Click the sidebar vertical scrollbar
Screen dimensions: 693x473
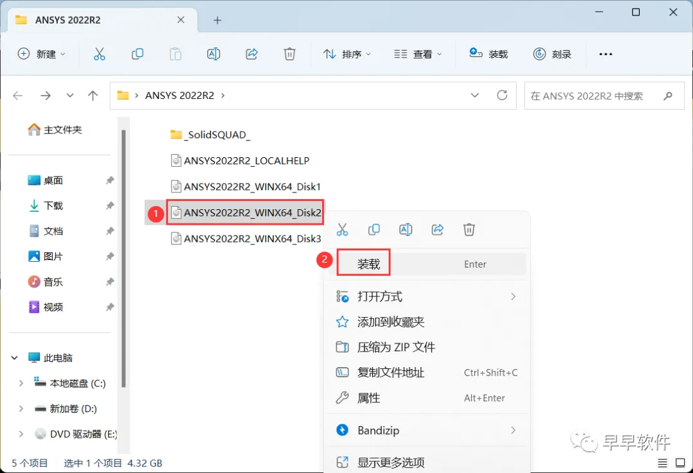click(123, 259)
